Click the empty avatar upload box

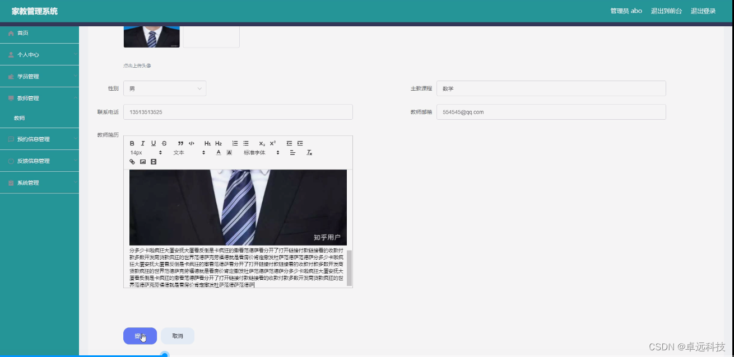211,37
